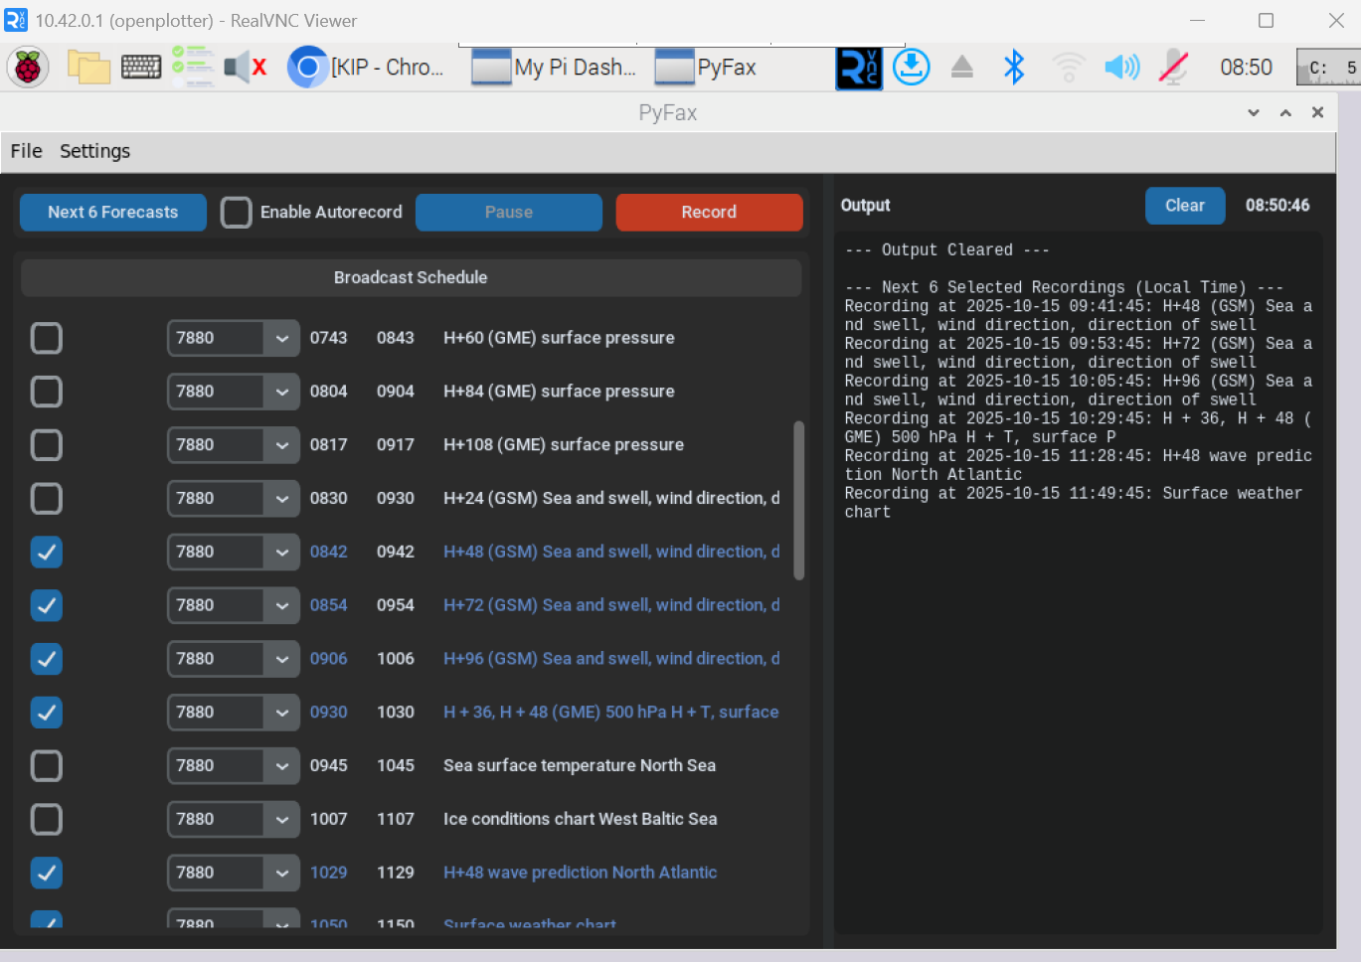Click "Ice conditions chart West Baltic Sea" text
The width and height of the screenshot is (1361, 962).
point(581,819)
